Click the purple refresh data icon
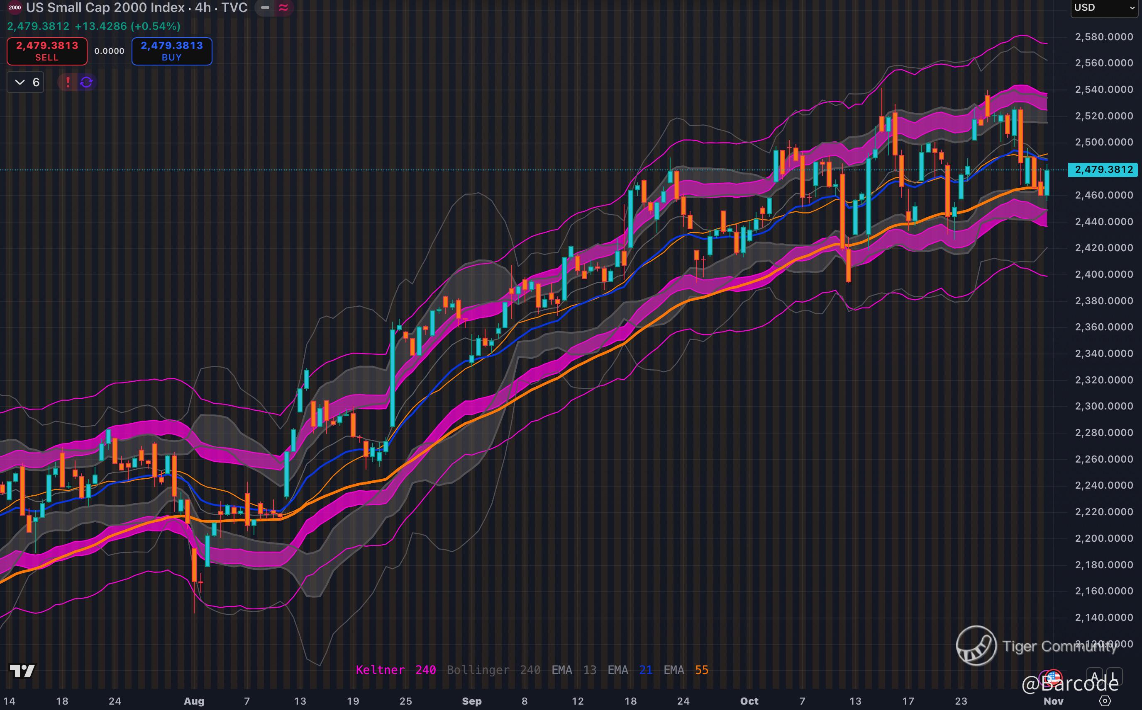Image resolution: width=1142 pixels, height=710 pixels. point(86,82)
